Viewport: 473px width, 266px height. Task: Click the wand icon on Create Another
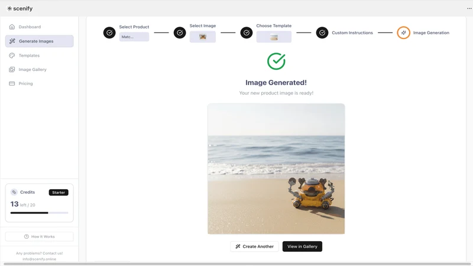coord(238,246)
